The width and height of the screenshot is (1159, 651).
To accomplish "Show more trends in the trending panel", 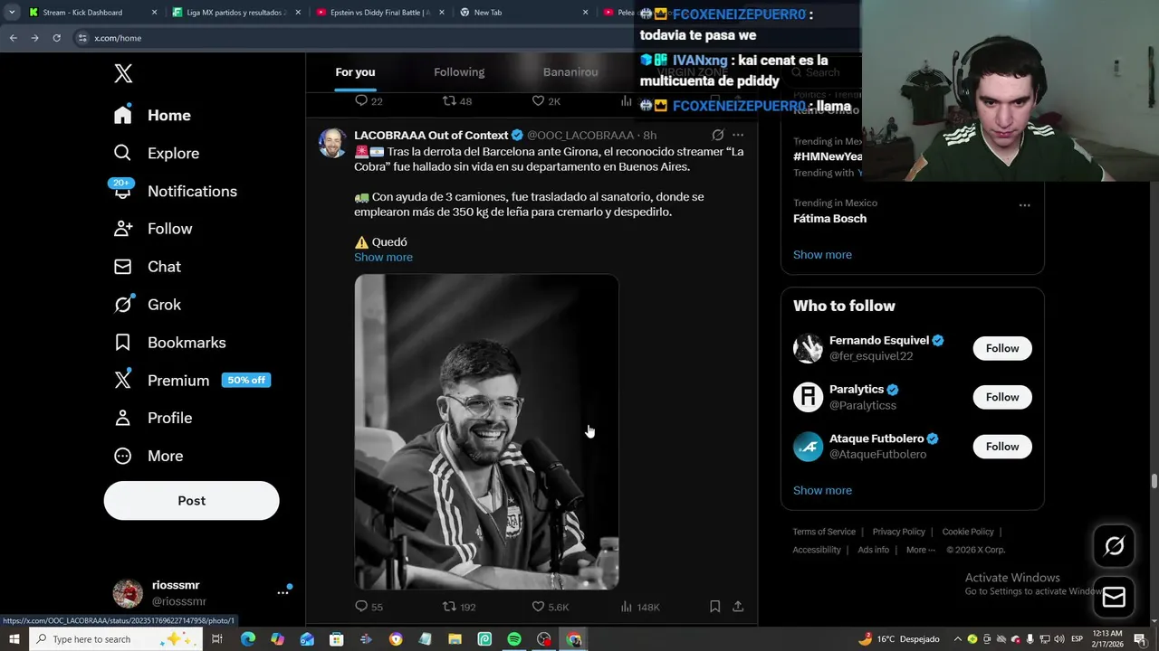I will click(822, 255).
